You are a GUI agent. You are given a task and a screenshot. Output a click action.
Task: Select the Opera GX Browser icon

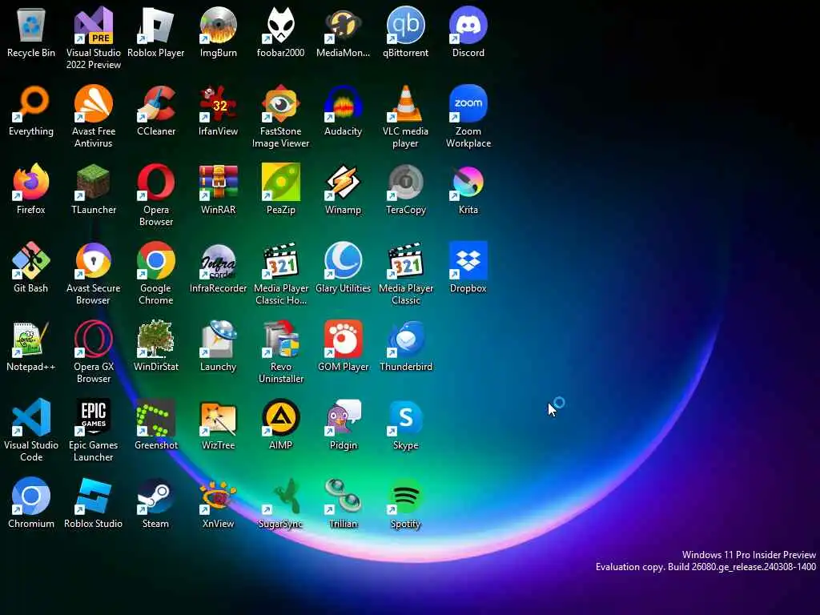coord(94,339)
